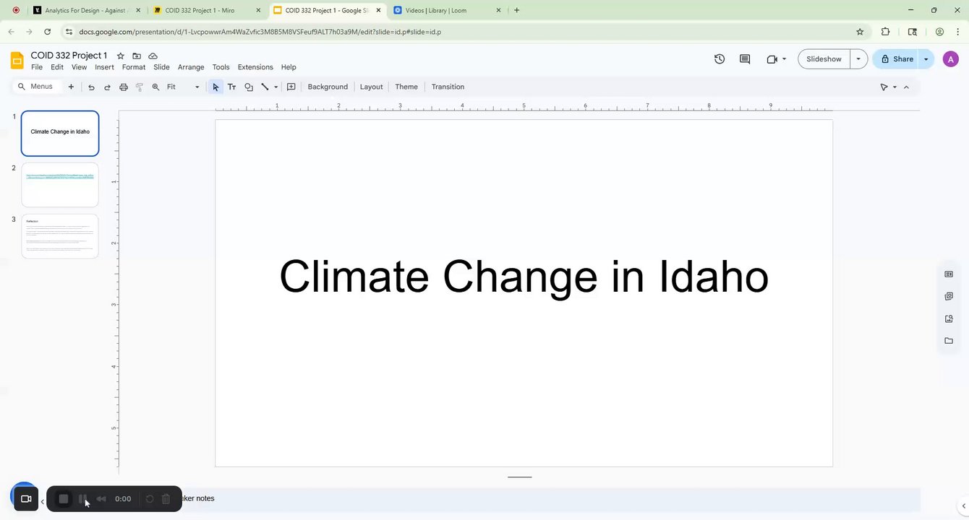Image resolution: width=969 pixels, height=520 pixels.
Task: Add a comment from toolbar
Action: pos(291,87)
